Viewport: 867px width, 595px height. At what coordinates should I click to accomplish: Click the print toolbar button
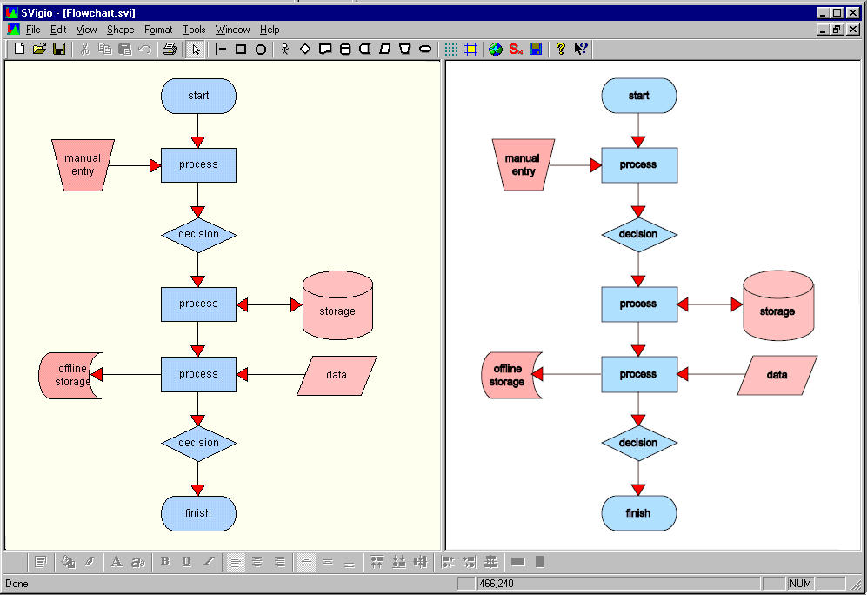(x=170, y=50)
